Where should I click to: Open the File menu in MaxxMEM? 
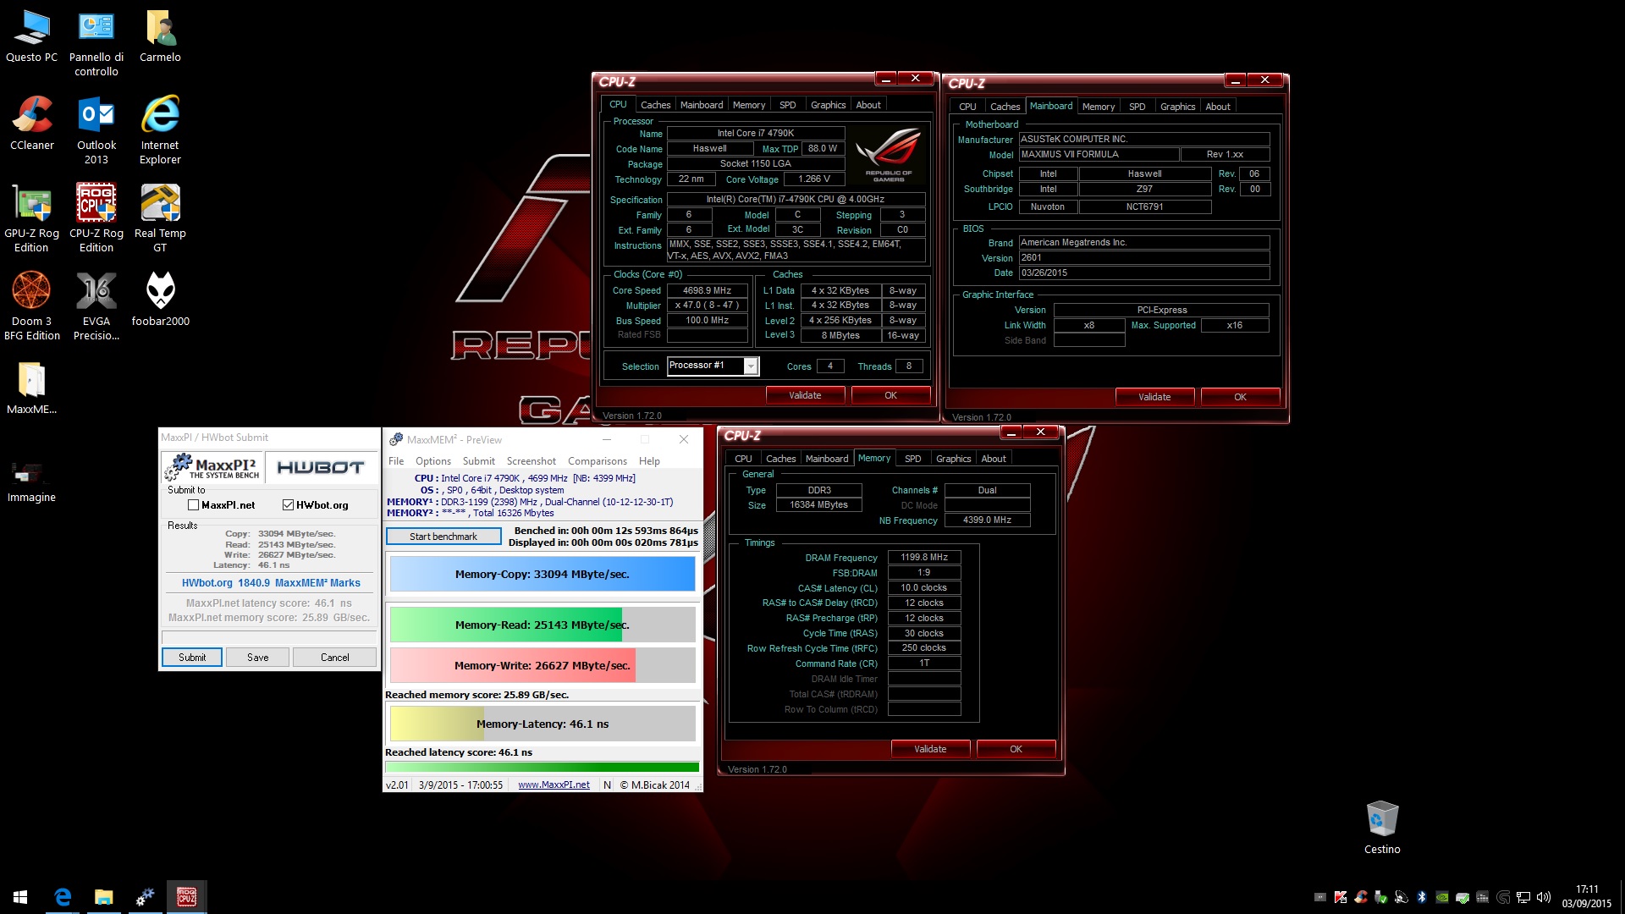[x=396, y=461]
